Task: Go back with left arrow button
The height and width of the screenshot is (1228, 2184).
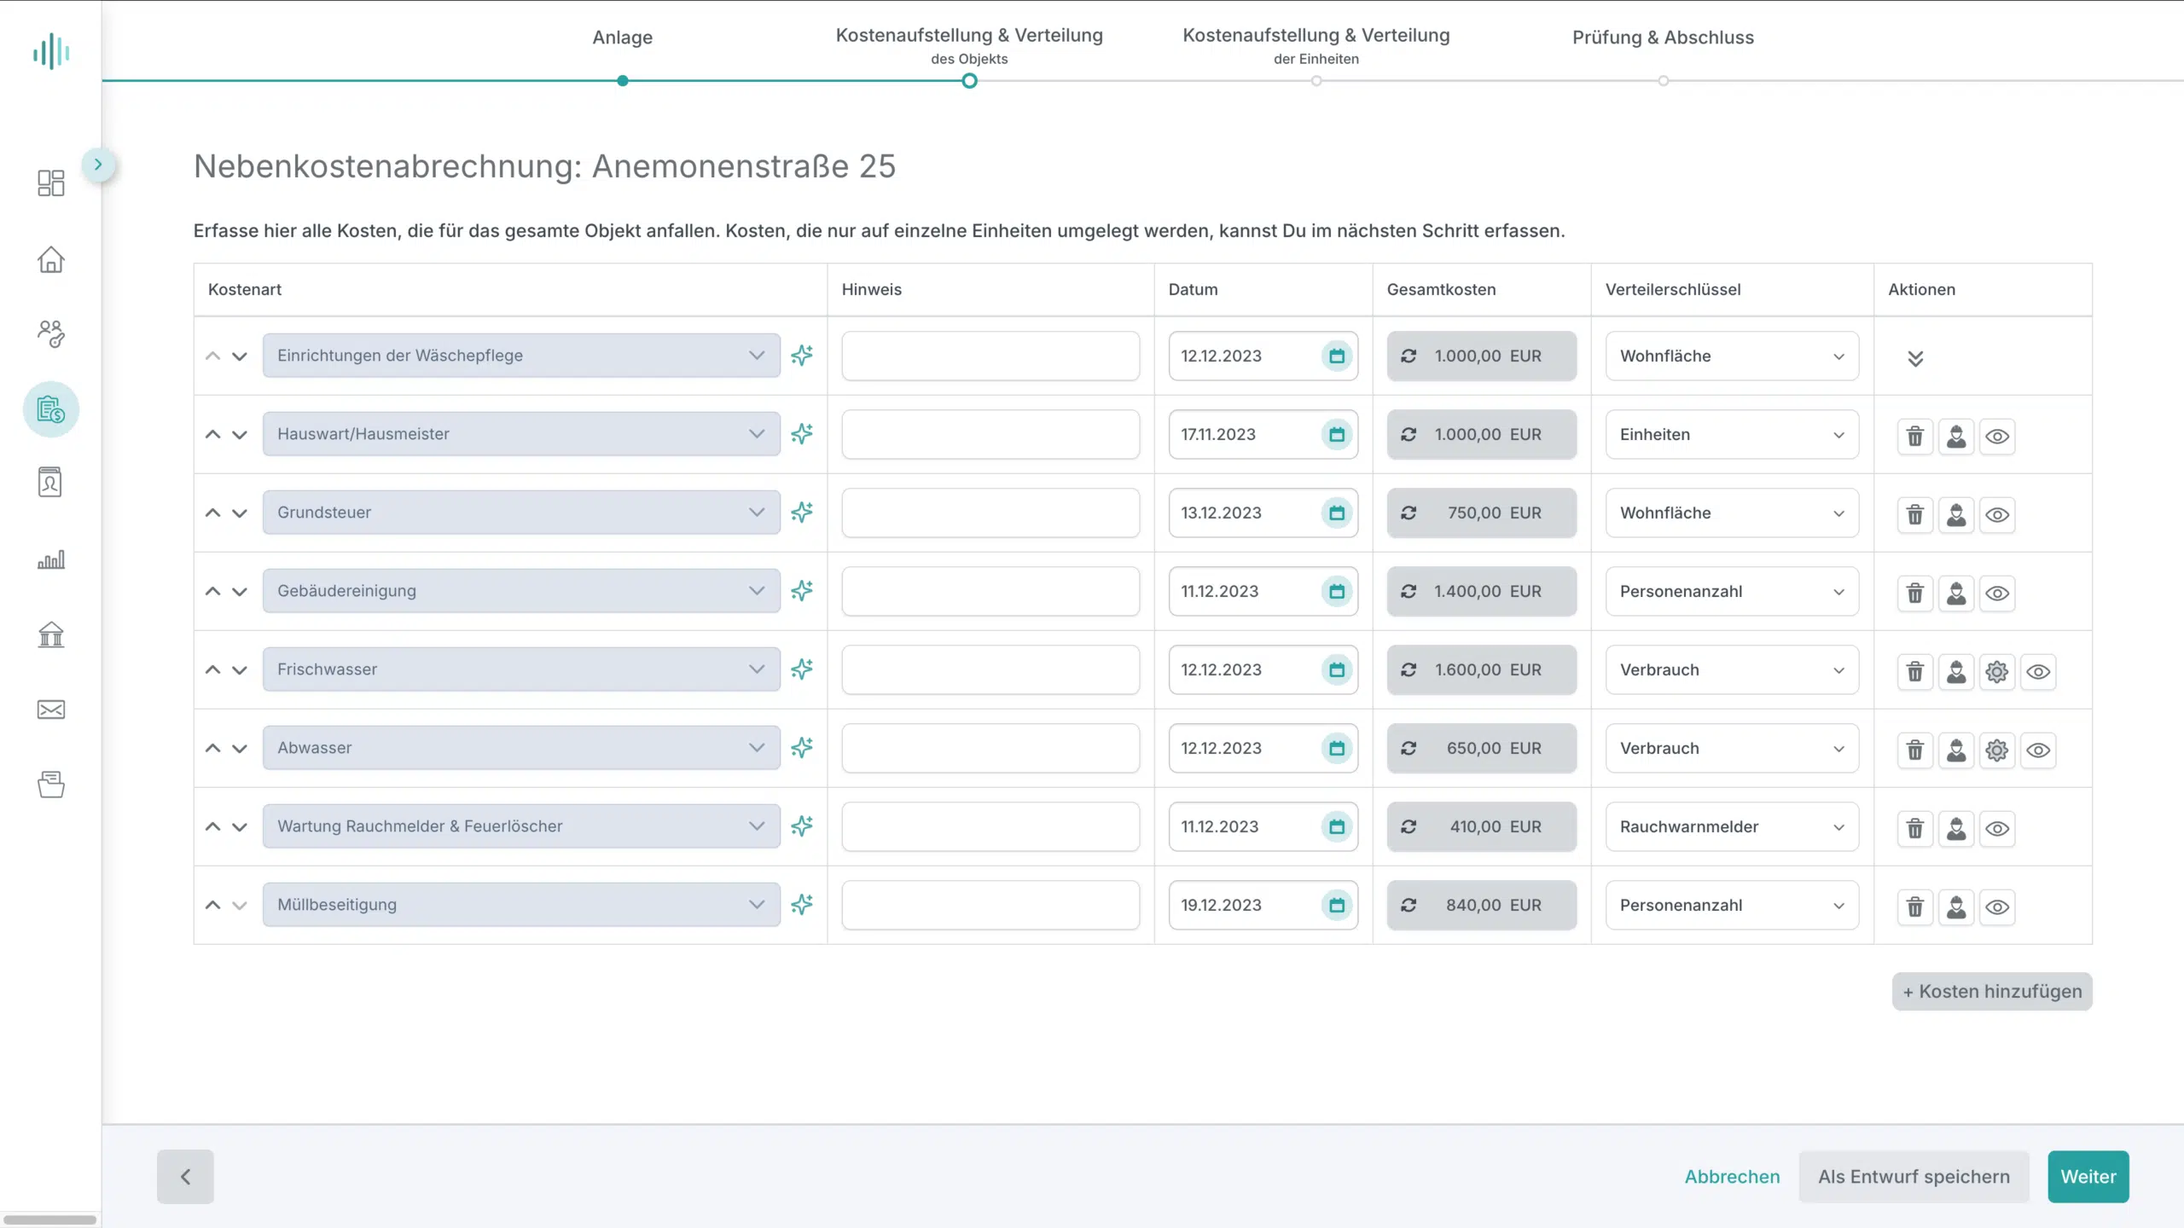Action: tap(185, 1177)
